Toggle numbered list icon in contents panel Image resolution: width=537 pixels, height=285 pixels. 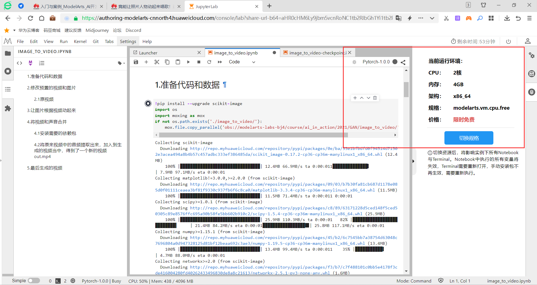click(42, 63)
